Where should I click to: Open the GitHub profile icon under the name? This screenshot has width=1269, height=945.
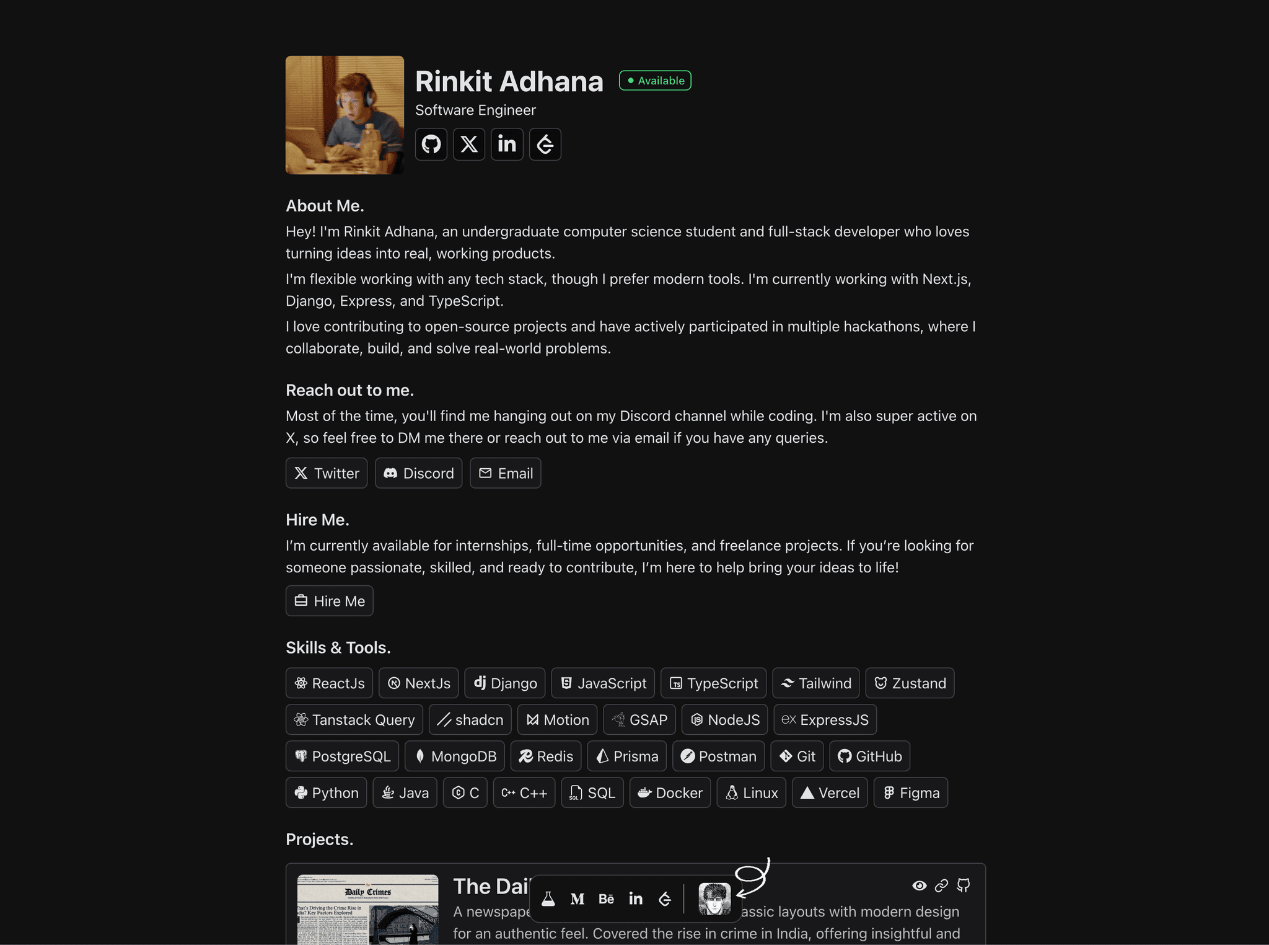pos(431,144)
